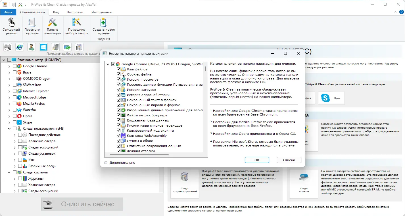Click the История загрузок folder icon in dialog
The height and width of the screenshot is (216, 405).
point(123,90)
